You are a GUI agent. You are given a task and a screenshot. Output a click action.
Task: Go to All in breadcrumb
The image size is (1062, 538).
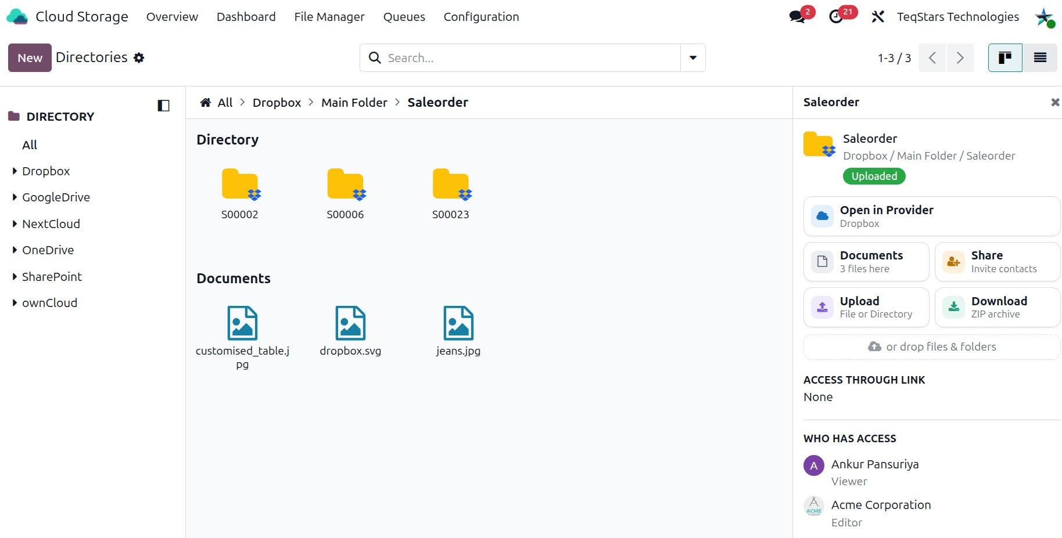[225, 103]
